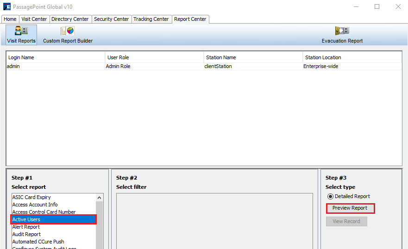Select Alert Report in the list
The image size is (408, 249).
(54, 227)
